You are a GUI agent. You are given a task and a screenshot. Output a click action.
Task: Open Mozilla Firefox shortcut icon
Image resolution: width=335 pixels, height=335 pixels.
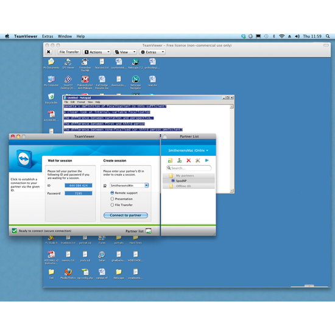click(x=68, y=274)
